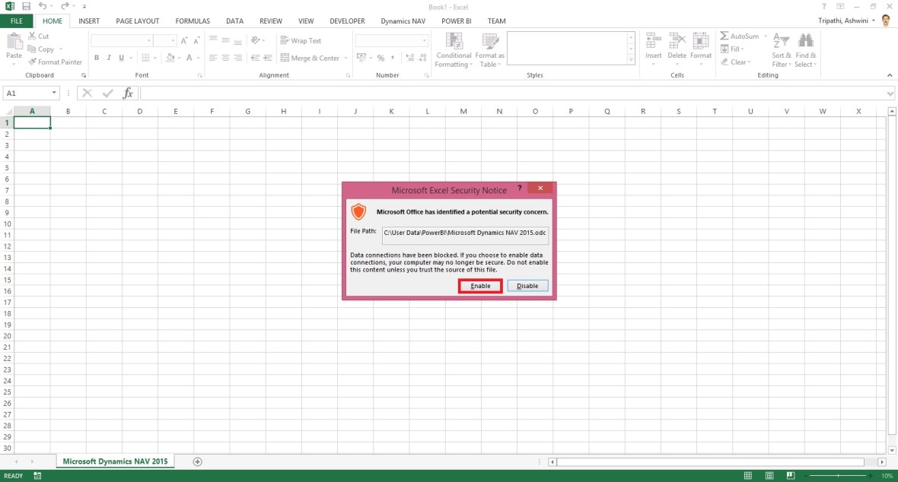
Task: Open the Dynamics NAV ribbon tab
Action: pos(403,21)
